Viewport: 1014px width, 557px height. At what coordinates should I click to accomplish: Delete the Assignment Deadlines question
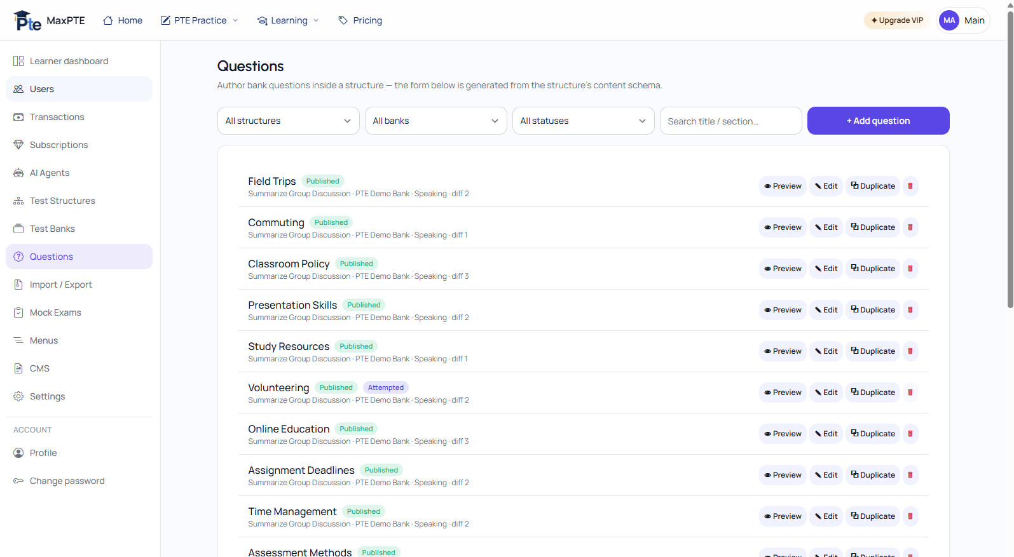[x=910, y=475]
